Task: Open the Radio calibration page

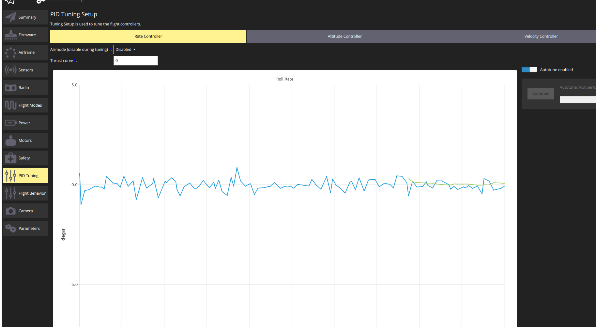Action: click(25, 87)
